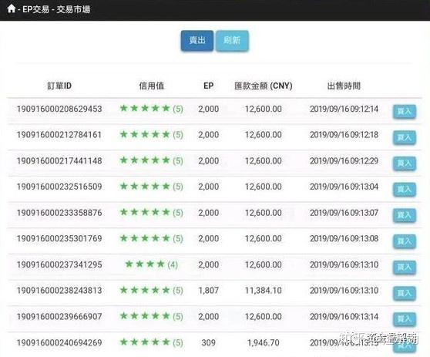Viewport: 430px width, 357px height.
Task: Open the EP交易 breadcrumb link
Action: tap(35, 9)
